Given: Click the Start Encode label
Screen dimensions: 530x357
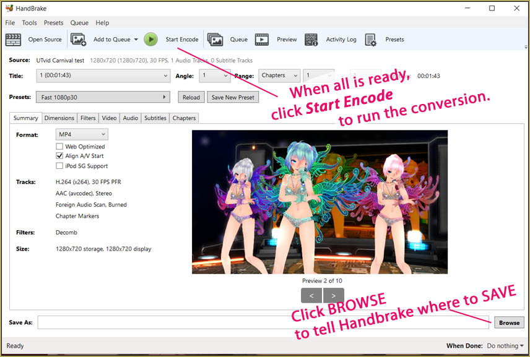Looking at the screenshot, I should (x=182, y=40).
